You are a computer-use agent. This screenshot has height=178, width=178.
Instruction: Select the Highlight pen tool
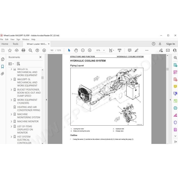click(x=137, y=50)
